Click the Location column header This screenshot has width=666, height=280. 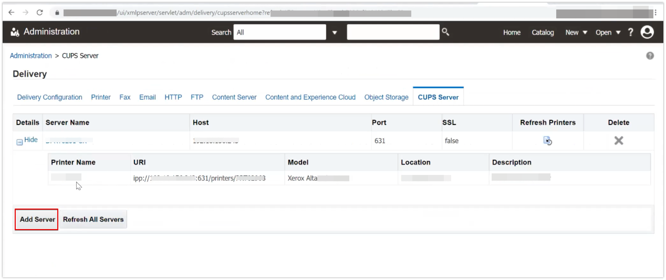pyautogui.click(x=415, y=162)
